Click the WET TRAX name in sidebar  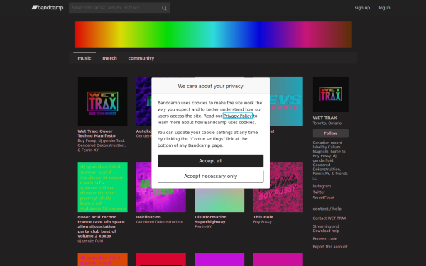coord(324,118)
